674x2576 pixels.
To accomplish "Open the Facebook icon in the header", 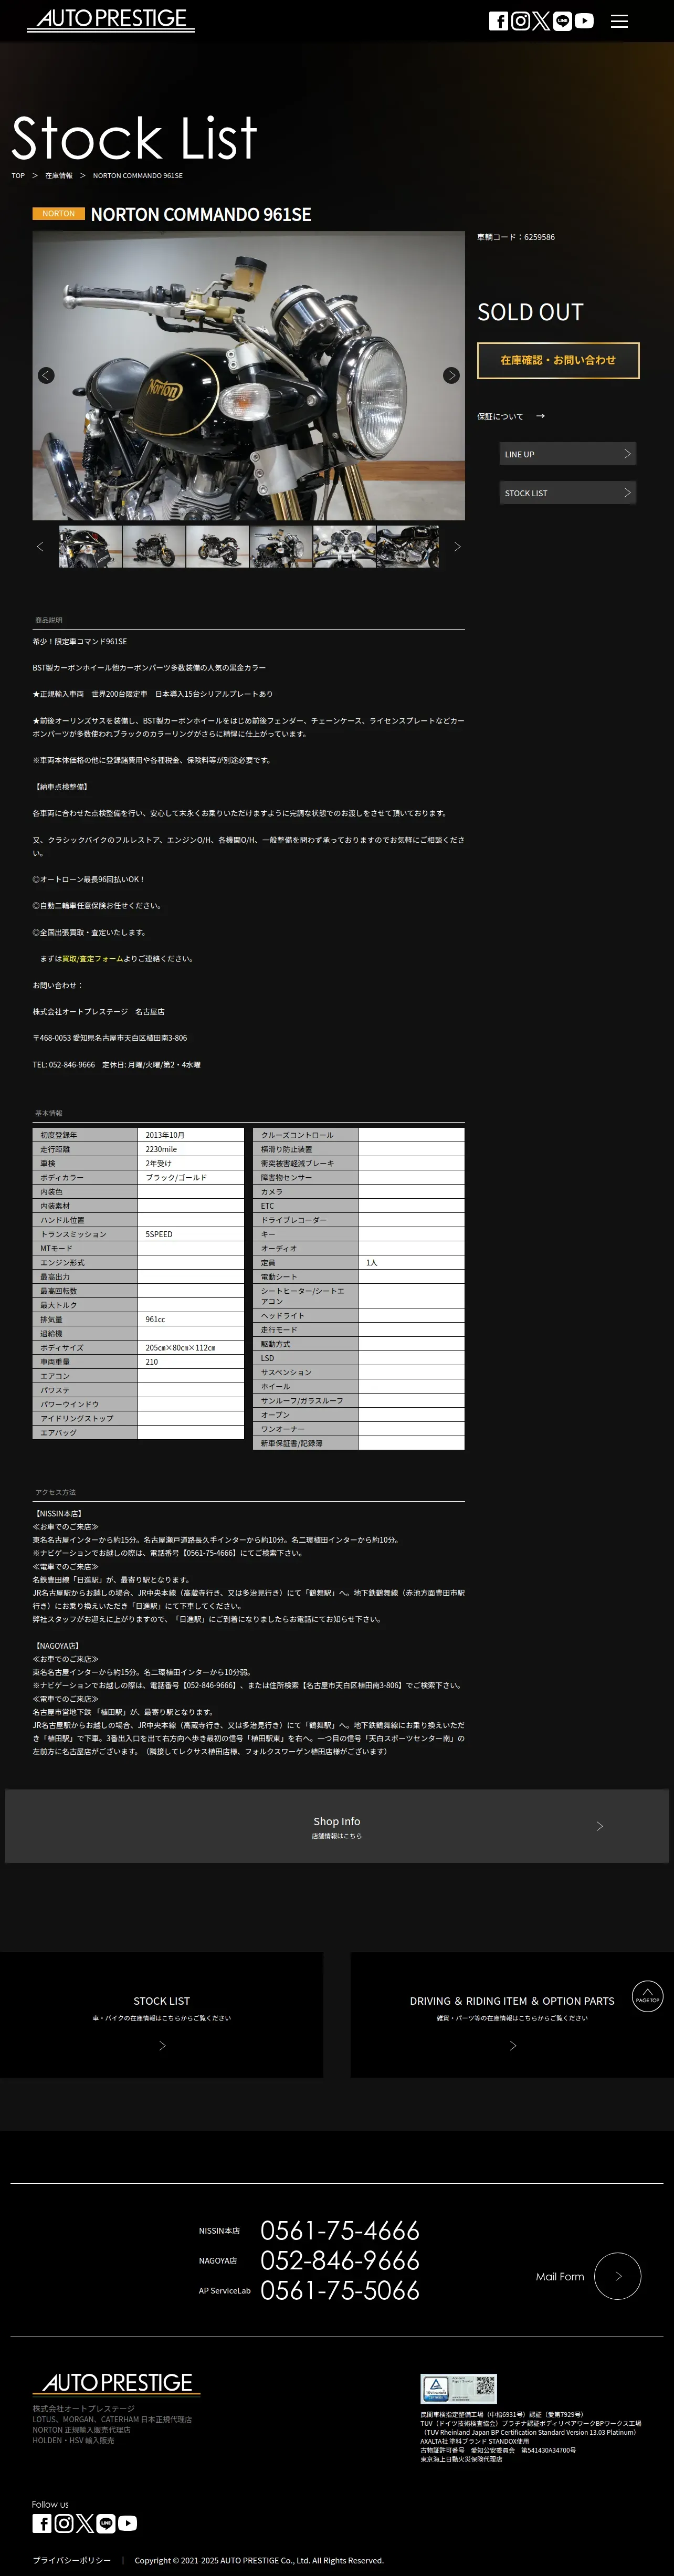I will [498, 21].
